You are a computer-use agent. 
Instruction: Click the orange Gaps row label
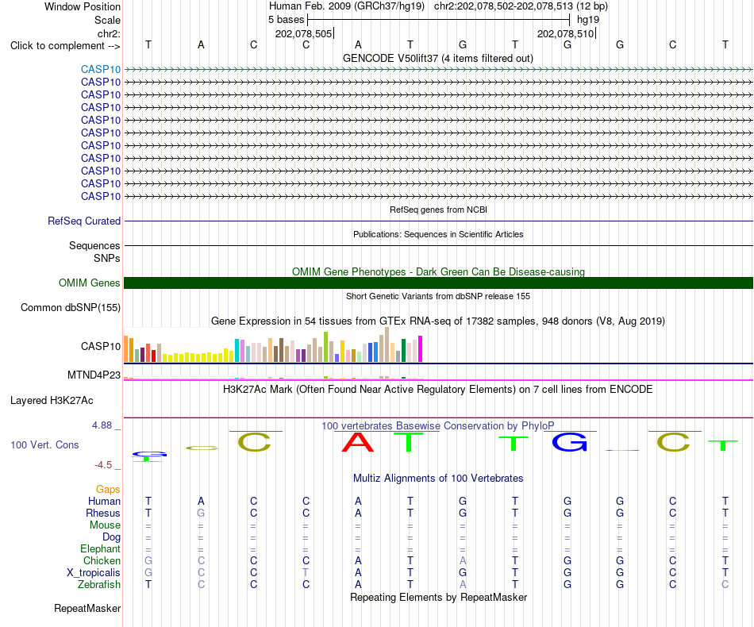point(108,490)
